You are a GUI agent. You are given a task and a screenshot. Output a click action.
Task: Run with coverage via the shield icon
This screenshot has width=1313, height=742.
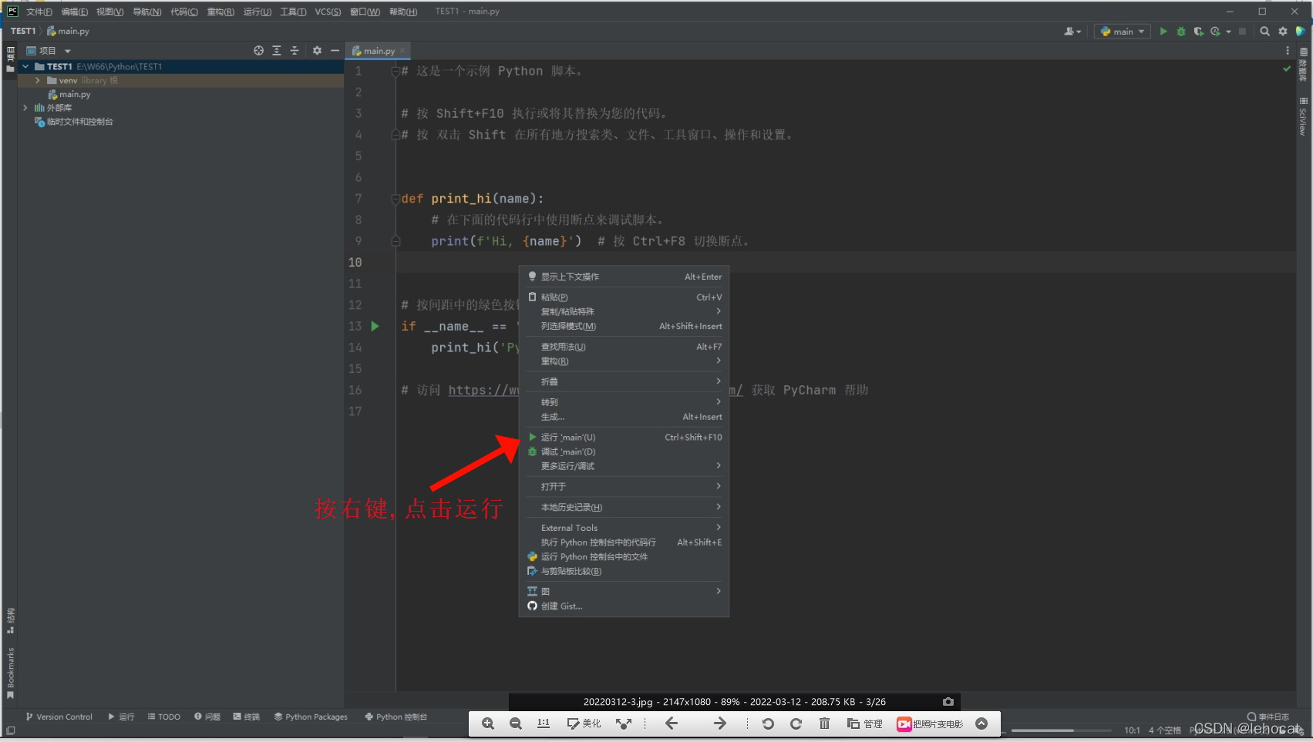[x=1198, y=32]
